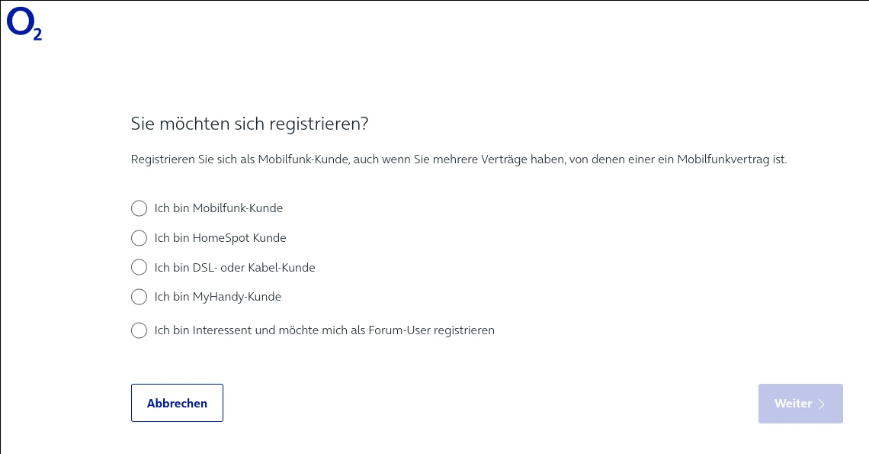The height and width of the screenshot is (454, 869).
Task: Click the label text "Ich bin MyHandy-Kunde"
Action: pos(218,297)
